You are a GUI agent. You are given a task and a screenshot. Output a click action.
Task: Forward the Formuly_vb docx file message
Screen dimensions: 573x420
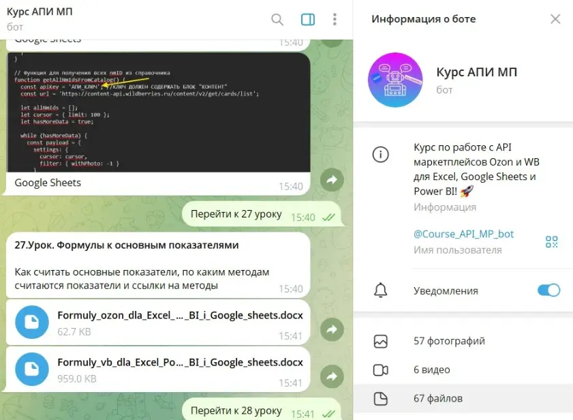(332, 376)
